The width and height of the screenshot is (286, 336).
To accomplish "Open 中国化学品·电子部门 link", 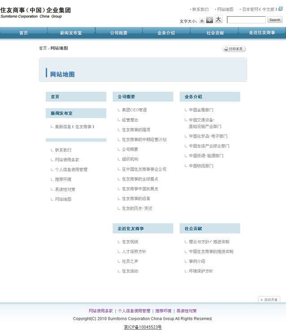I will pos(208,136).
